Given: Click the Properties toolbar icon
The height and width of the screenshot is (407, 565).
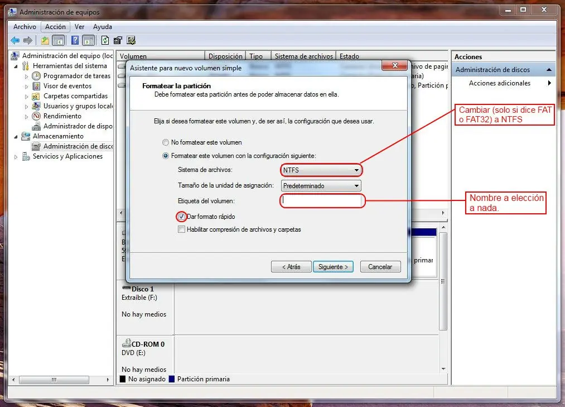Looking at the screenshot, I should (118, 40).
